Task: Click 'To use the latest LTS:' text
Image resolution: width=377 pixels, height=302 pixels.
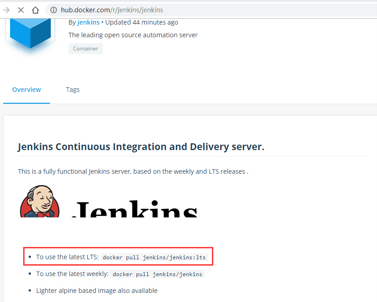Action: [x=67, y=257]
